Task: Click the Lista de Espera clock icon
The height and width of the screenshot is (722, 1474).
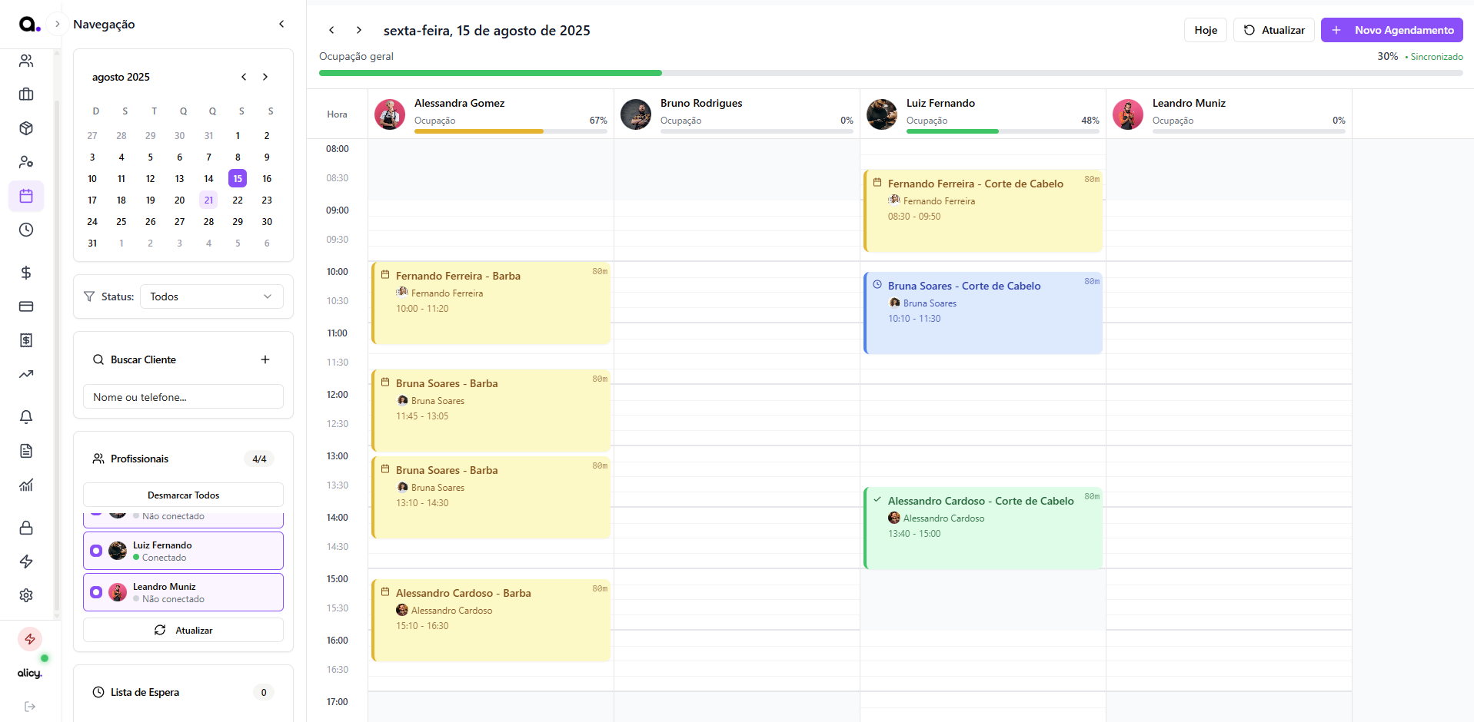Action: coord(98,692)
